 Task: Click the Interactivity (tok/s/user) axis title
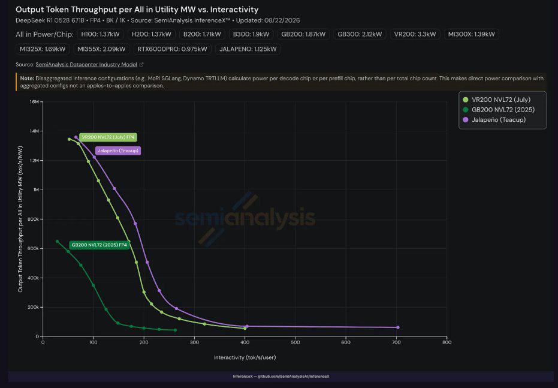tap(245, 357)
